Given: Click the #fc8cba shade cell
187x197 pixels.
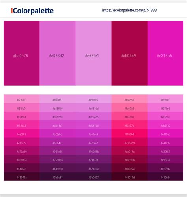Looking at the screenshot, I should click(x=129, y=99).
